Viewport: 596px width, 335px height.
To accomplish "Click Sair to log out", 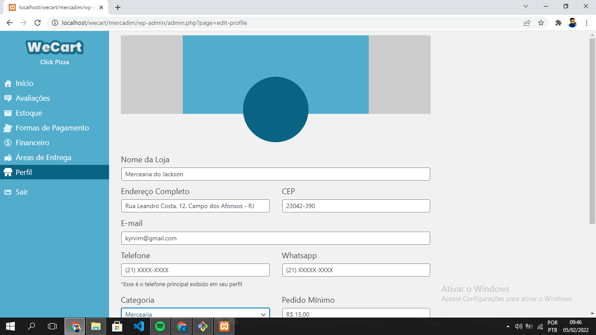I will click(22, 192).
